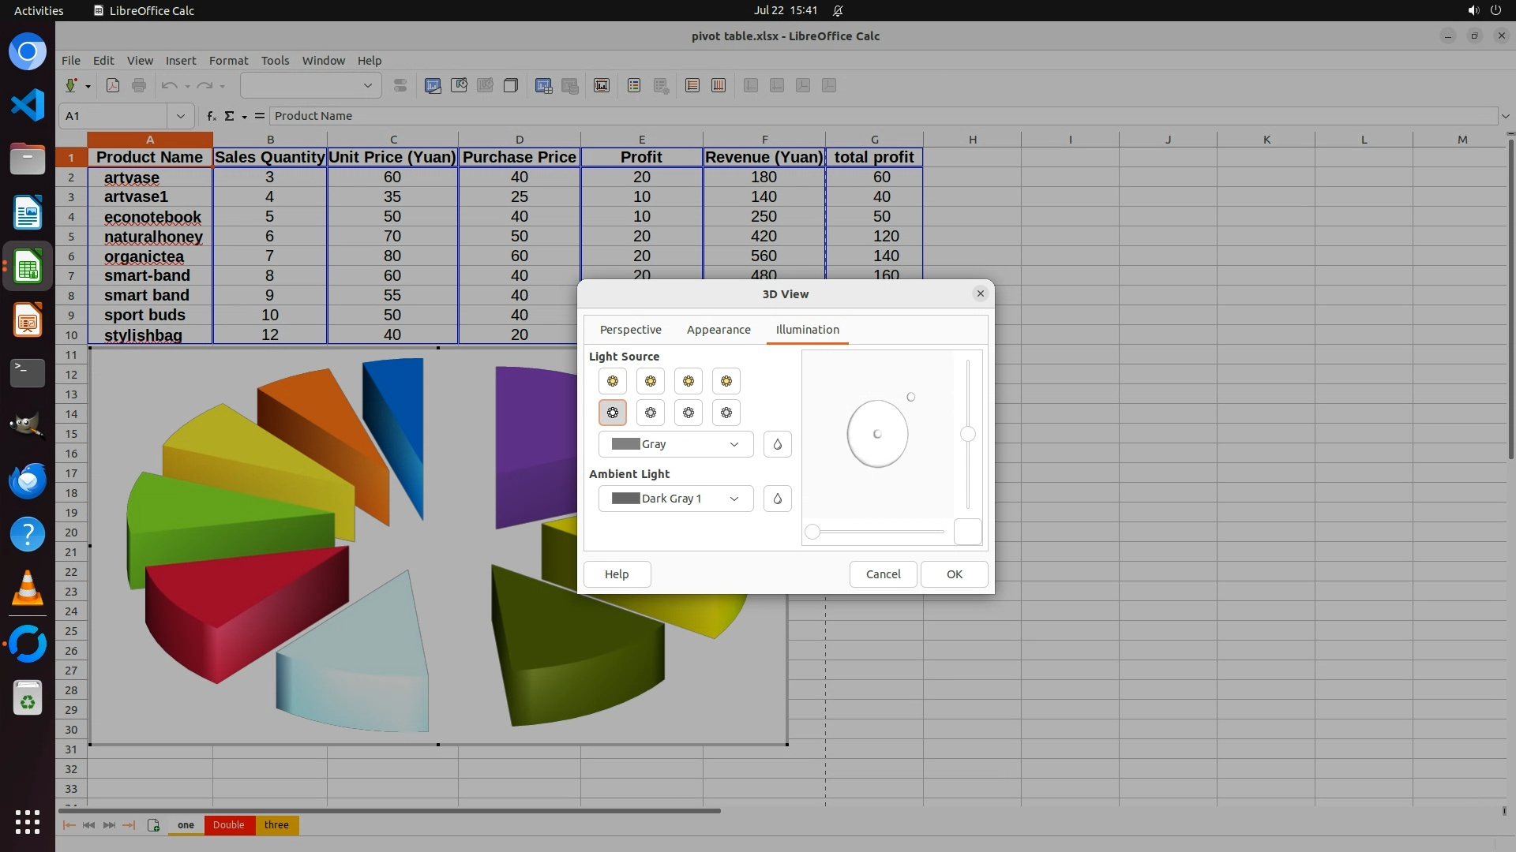Image resolution: width=1516 pixels, height=852 pixels.
Task: Expand the Dark Gray 1 ambient dropdown
Action: click(675, 499)
